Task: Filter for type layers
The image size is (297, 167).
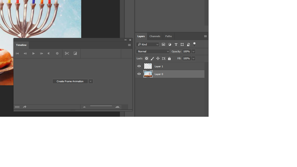Action: (x=176, y=45)
